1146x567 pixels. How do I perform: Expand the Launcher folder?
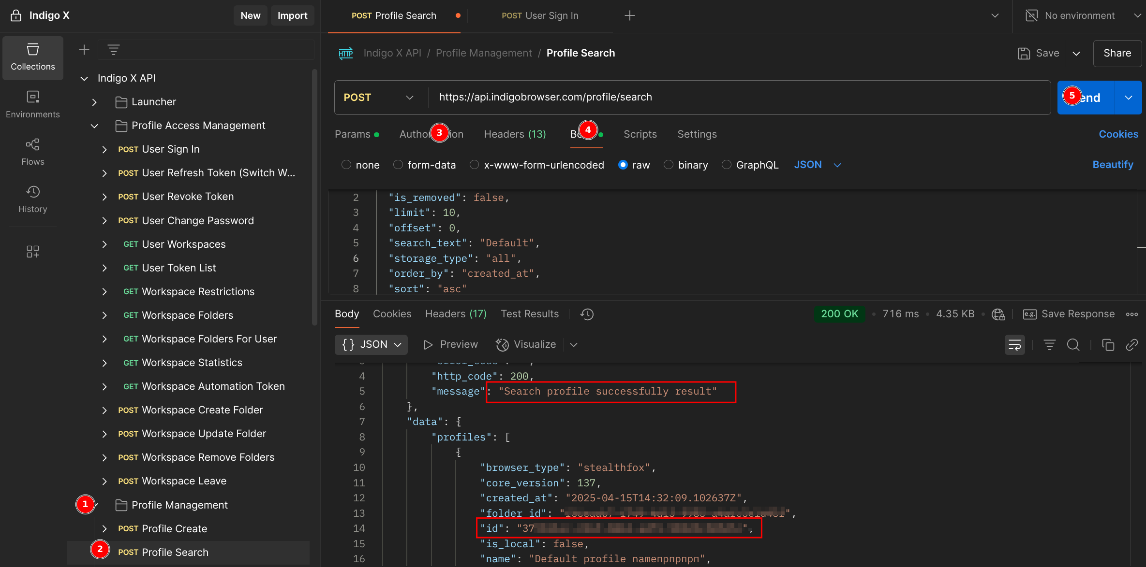point(94,102)
